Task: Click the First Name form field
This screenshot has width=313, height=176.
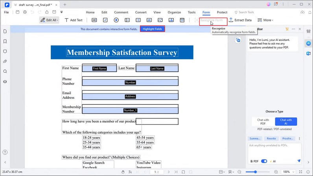Action: tap(99, 68)
